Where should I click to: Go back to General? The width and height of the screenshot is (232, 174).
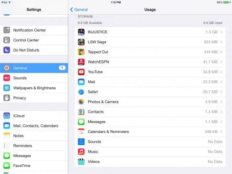click(x=79, y=9)
